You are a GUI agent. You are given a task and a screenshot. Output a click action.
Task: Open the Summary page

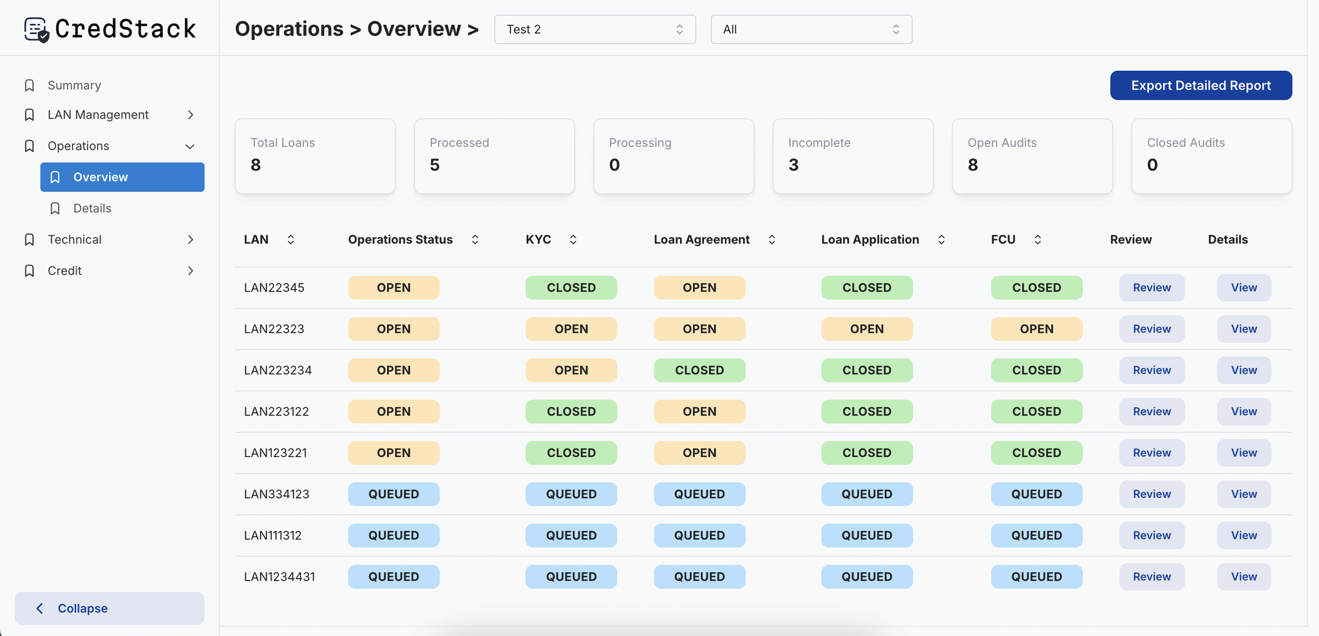[73, 84]
